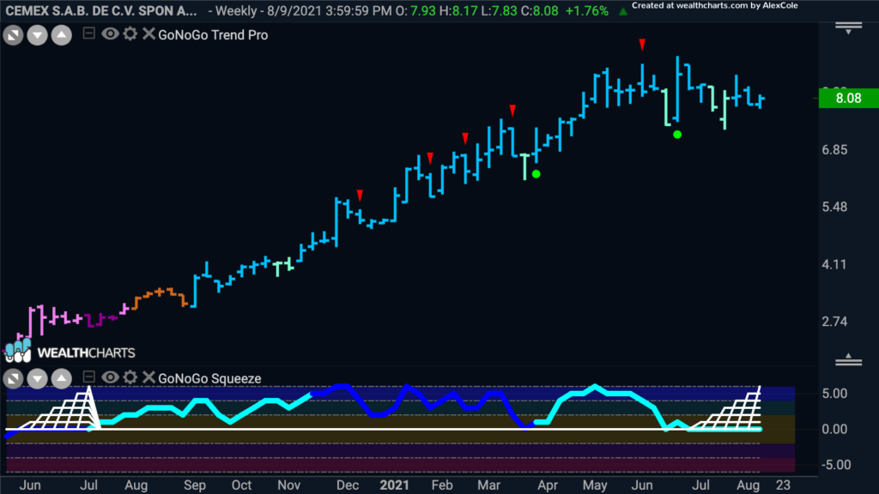Move Squeeze panel down with arrow
Image resolution: width=879 pixels, height=494 pixels.
tap(38, 379)
